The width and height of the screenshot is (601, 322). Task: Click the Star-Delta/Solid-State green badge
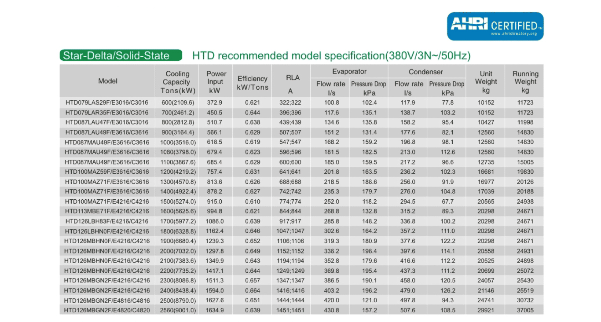121,55
